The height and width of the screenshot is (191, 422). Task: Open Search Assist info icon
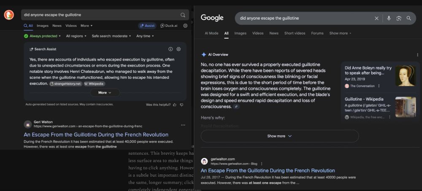170,49
